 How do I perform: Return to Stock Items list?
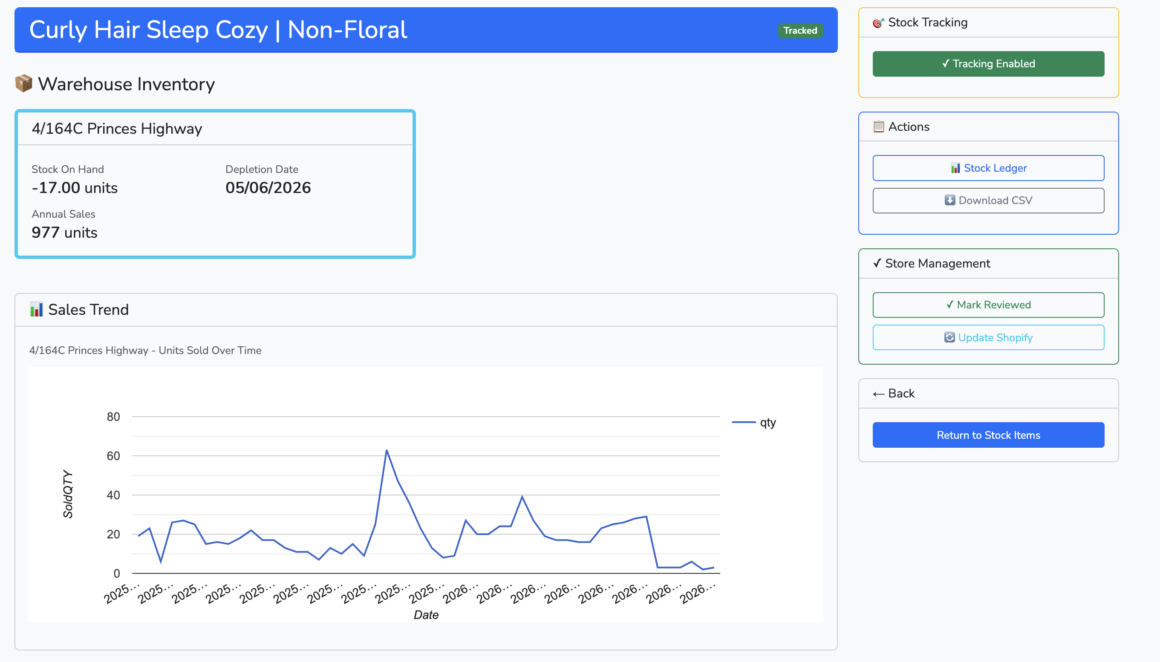pyautogui.click(x=988, y=435)
